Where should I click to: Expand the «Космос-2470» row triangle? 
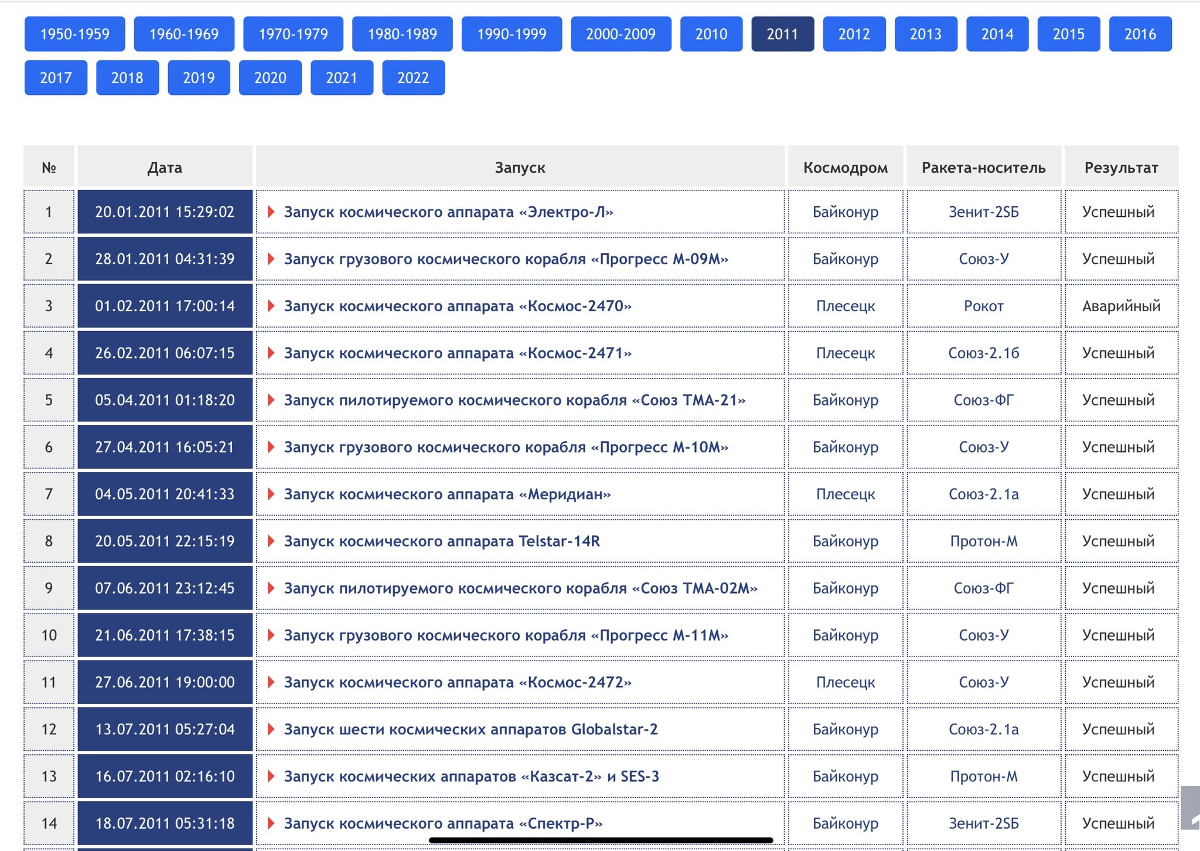[271, 305]
